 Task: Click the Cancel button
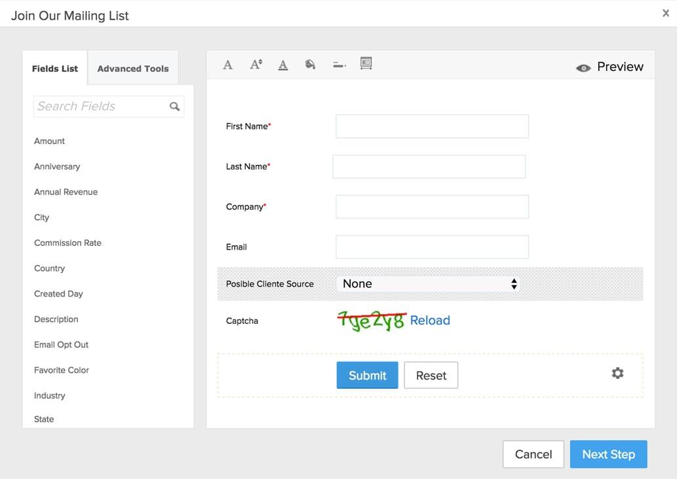click(533, 454)
